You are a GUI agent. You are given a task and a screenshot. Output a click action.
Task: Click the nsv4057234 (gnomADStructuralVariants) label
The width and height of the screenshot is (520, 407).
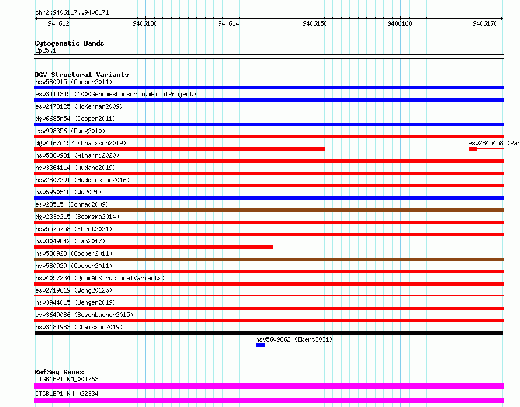(x=100, y=278)
